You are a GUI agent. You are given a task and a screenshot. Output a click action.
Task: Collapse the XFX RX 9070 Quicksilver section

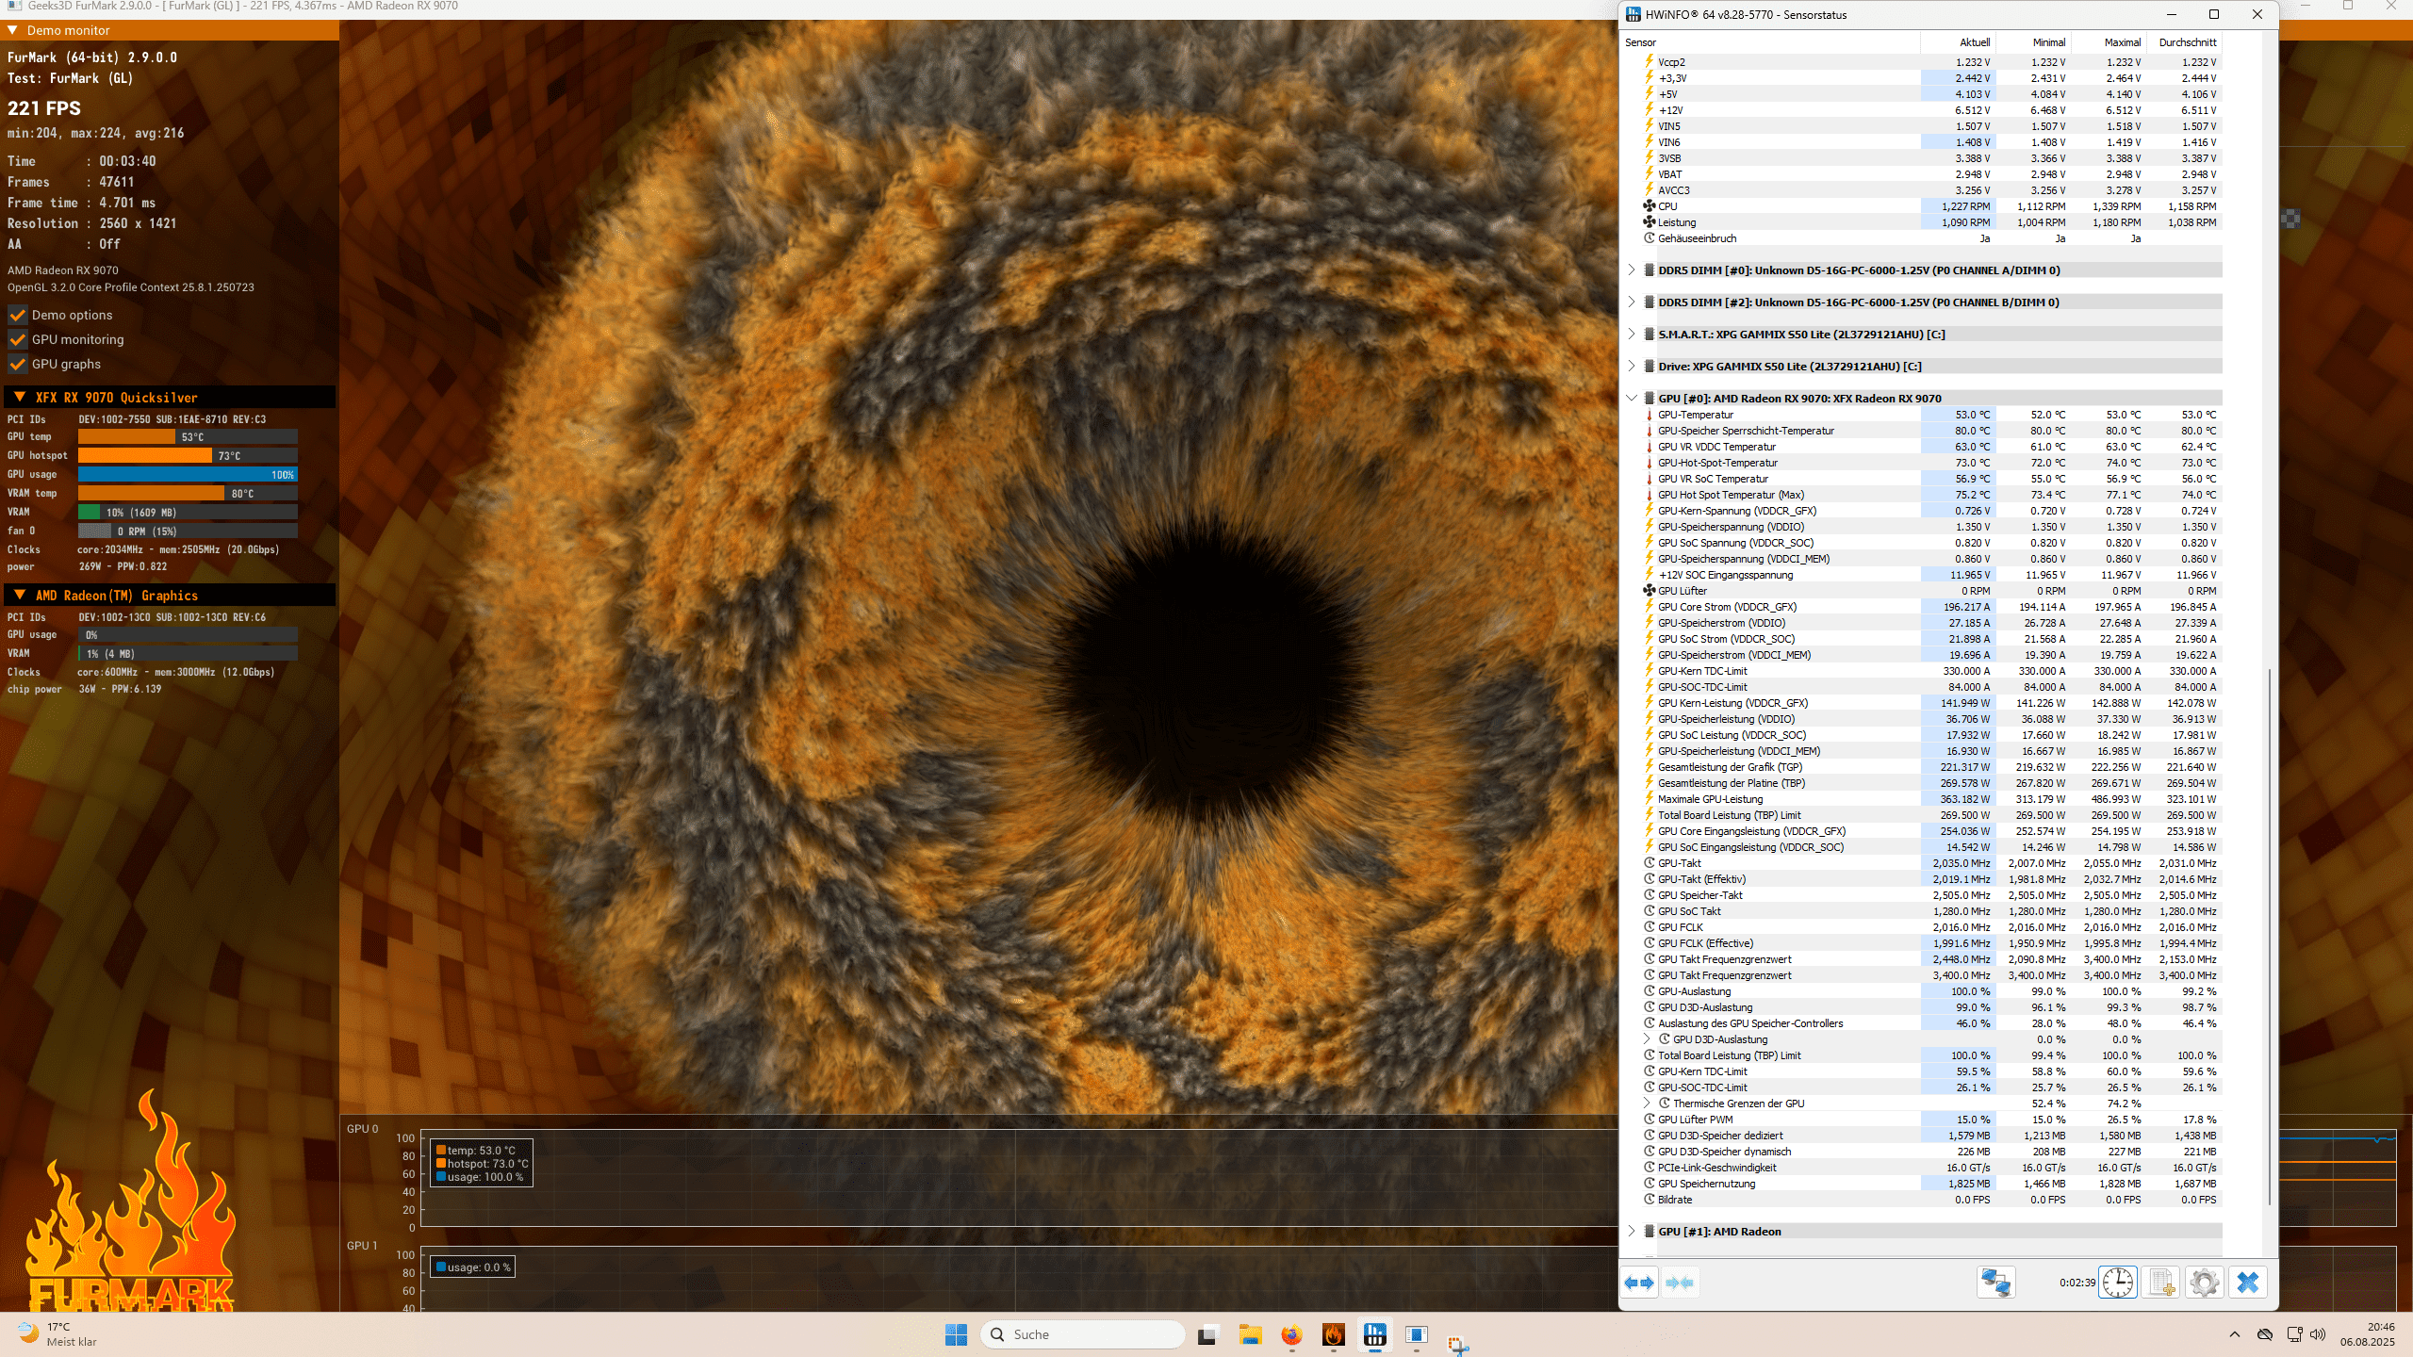tap(19, 398)
